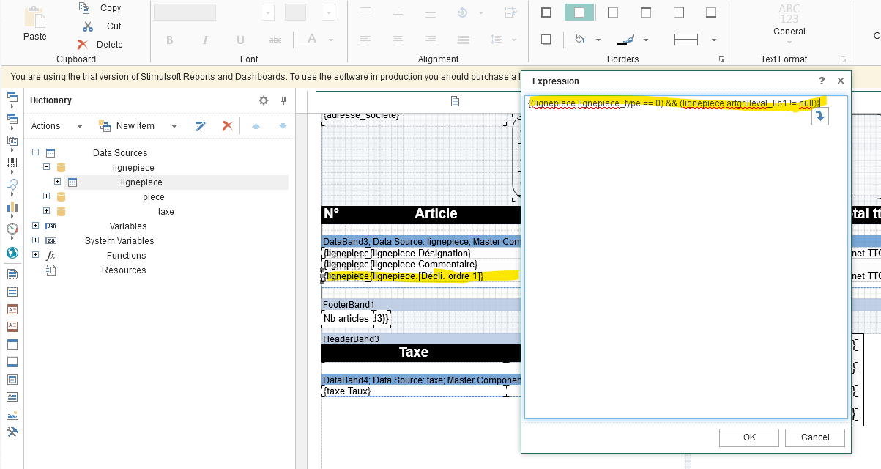The image size is (881, 469).
Task: Move dictionary item down arrow
Action: pos(283,126)
